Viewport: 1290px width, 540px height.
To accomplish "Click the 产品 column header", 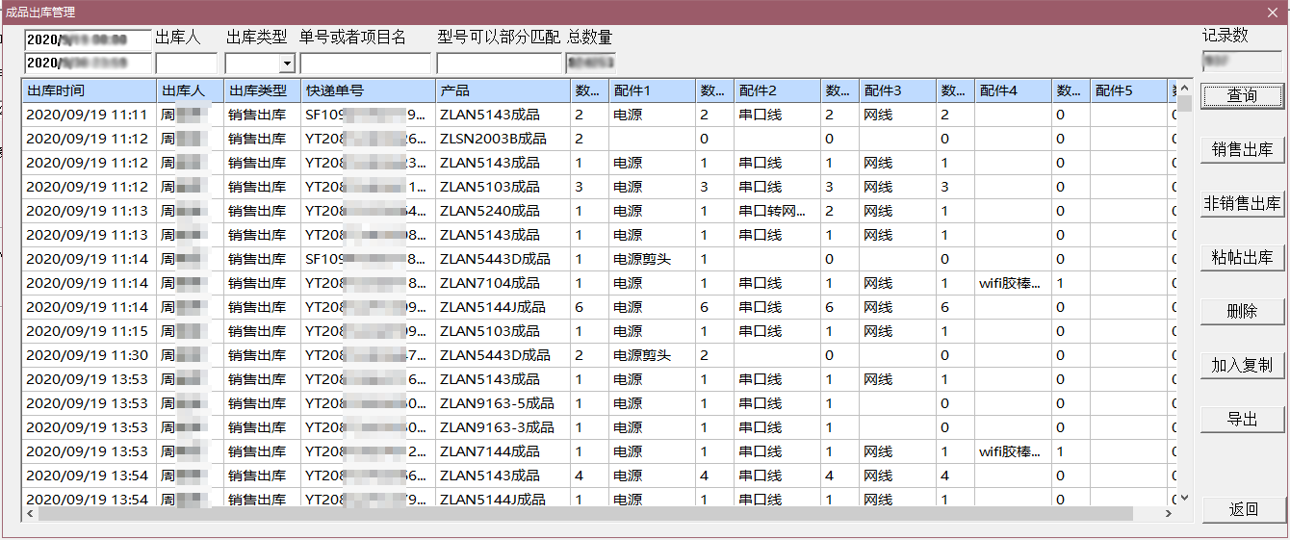I will 503,91.
